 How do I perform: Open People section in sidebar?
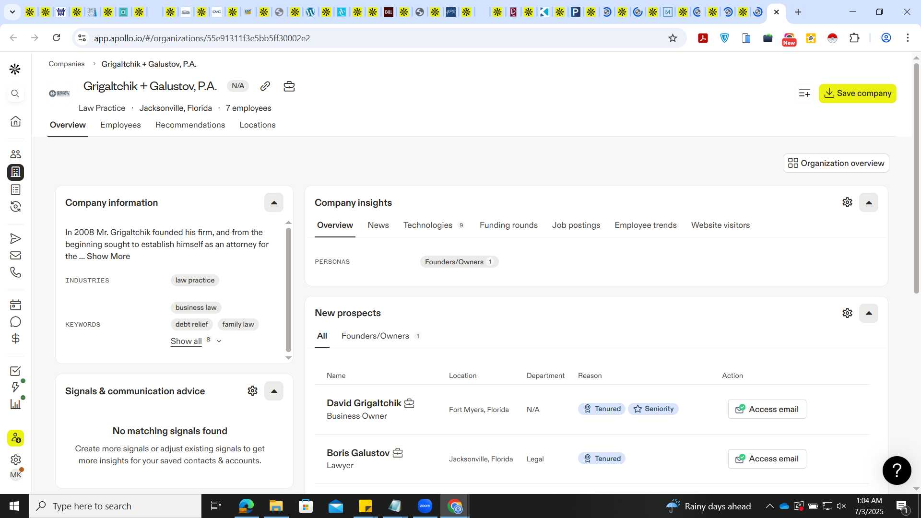15,154
